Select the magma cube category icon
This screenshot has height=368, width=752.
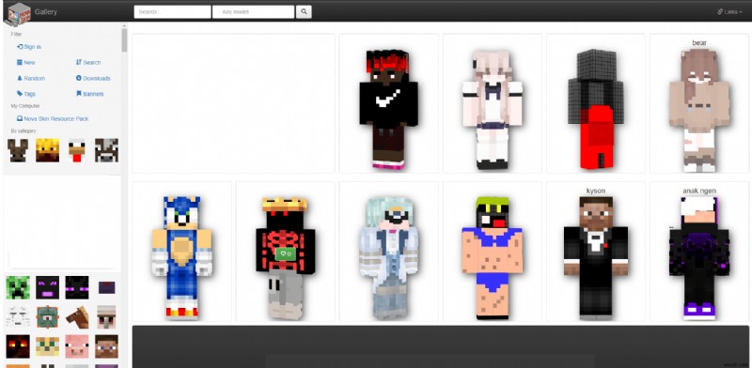click(18, 346)
